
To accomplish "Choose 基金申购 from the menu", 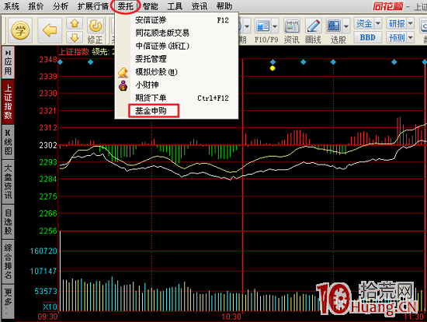I will pos(176,111).
